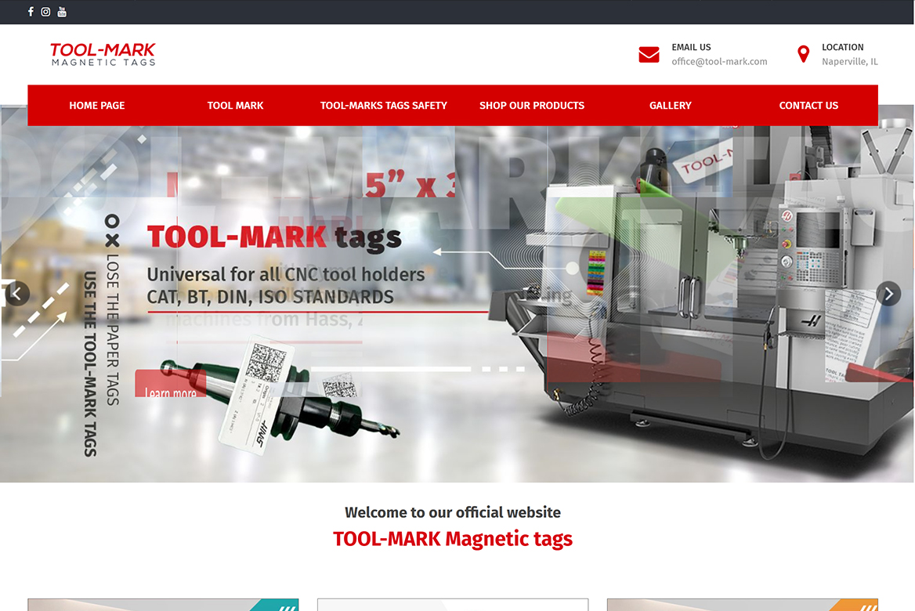The image size is (915, 611).
Task: Open the HOME PAGE menu item
Action: [x=97, y=106]
